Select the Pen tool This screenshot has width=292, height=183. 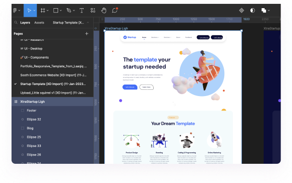tap(69, 11)
